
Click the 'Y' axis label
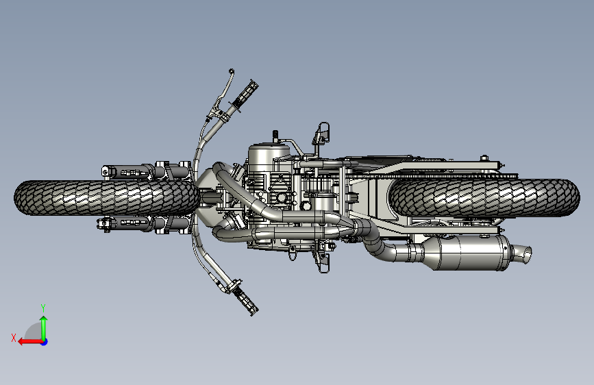tap(43, 308)
